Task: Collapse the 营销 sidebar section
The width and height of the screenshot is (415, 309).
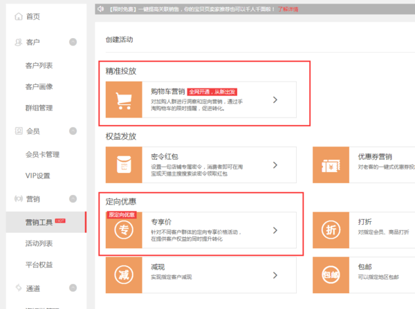Action: 73,199
